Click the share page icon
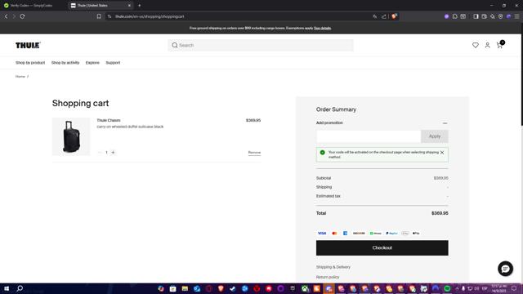The height and width of the screenshot is (294, 523). 383,16
